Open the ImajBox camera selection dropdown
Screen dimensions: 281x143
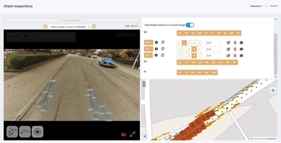pyautogui.click(x=69, y=27)
